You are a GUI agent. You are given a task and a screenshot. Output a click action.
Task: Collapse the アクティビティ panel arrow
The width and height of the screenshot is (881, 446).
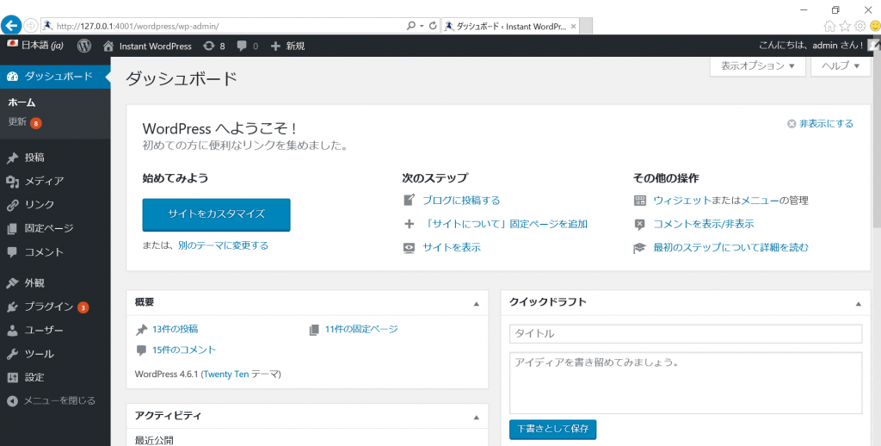(477, 418)
